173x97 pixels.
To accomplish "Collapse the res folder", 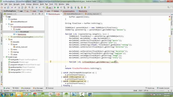I will [x=6, y=39].
